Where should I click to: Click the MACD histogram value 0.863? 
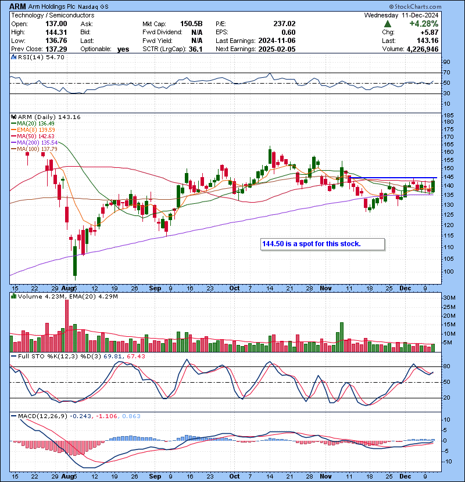pyautogui.click(x=131, y=416)
